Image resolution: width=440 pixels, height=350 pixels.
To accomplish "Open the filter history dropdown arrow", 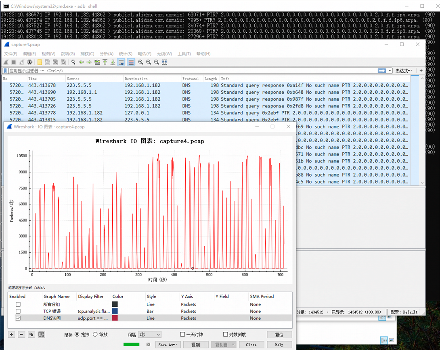I will [390, 71].
